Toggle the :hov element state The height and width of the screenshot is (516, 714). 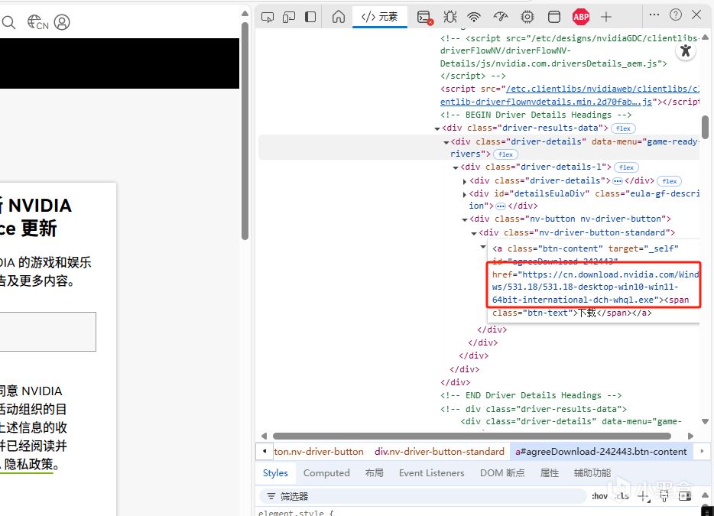point(599,496)
